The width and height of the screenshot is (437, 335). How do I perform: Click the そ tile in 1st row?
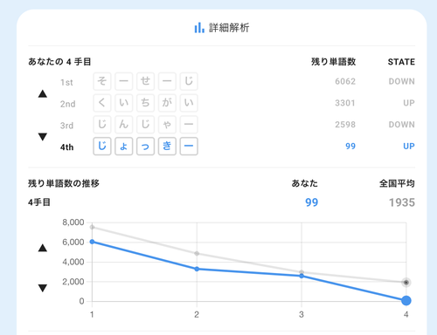click(x=102, y=81)
